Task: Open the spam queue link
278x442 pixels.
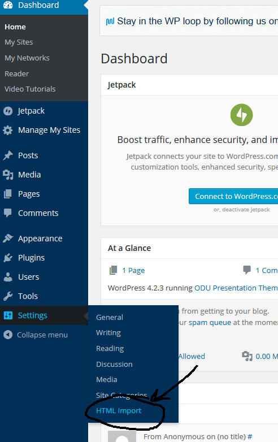Action: (210, 323)
